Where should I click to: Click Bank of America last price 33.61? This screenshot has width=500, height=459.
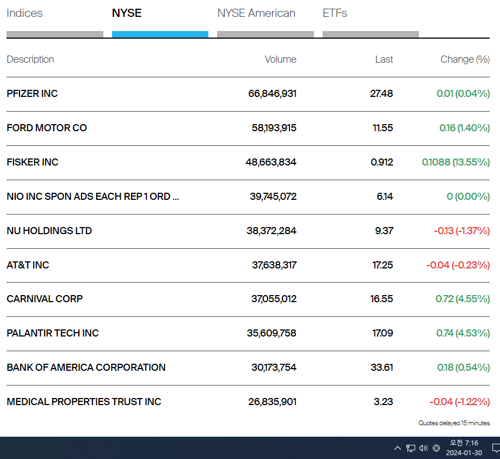382,368
